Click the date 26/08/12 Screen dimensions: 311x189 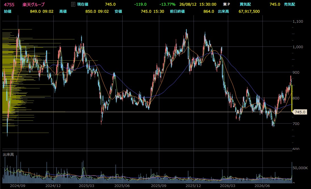pyautogui.click(x=188, y=4)
